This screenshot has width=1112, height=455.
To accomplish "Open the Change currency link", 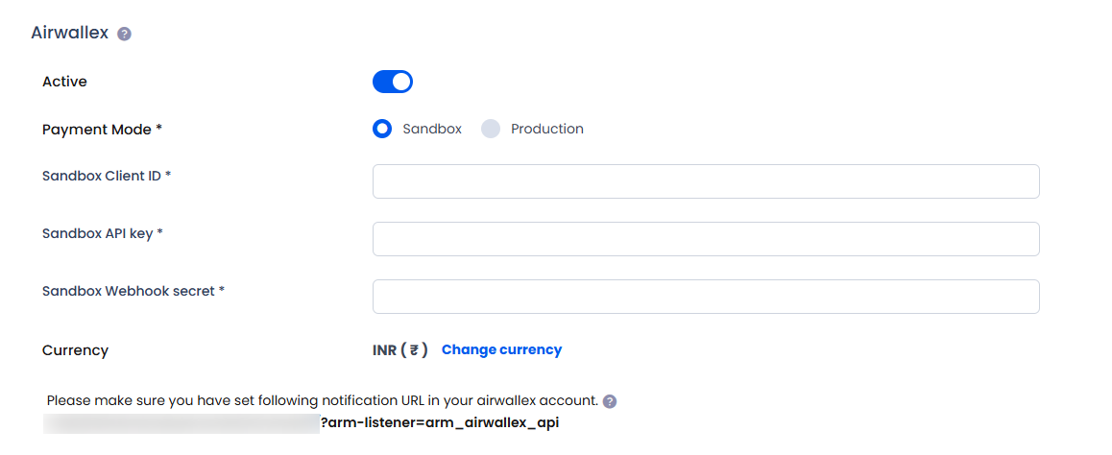I will [x=501, y=349].
